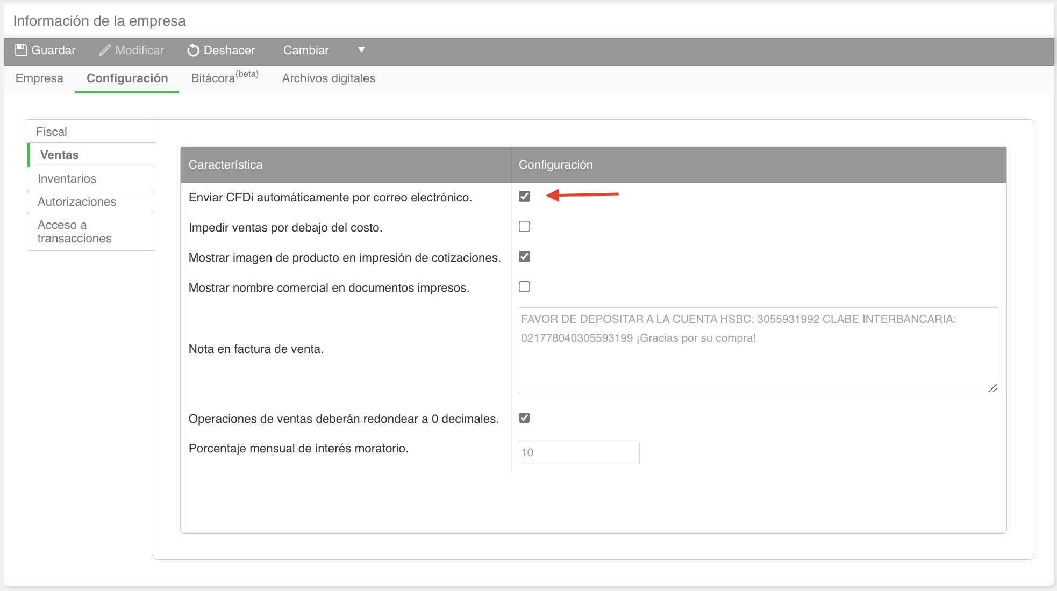Open Autorizaciones in the side menu
Image resolution: width=1057 pixels, height=591 pixels.
91,201
